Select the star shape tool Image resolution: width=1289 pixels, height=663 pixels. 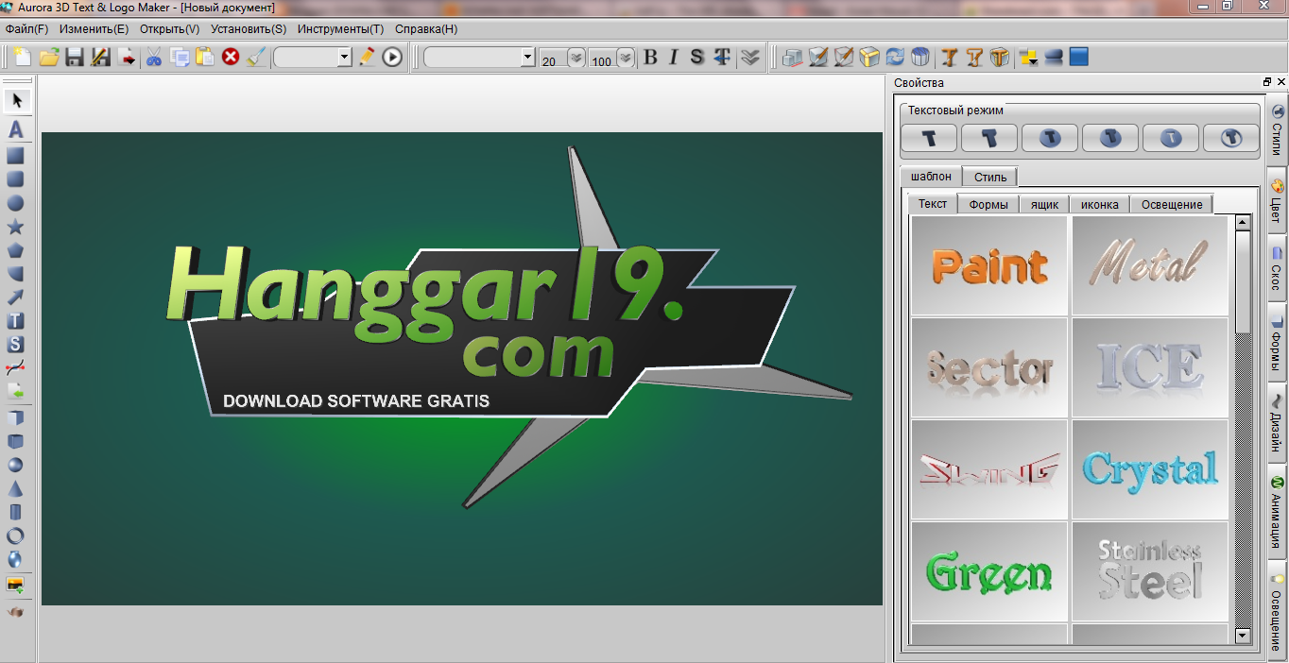pos(16,227)
